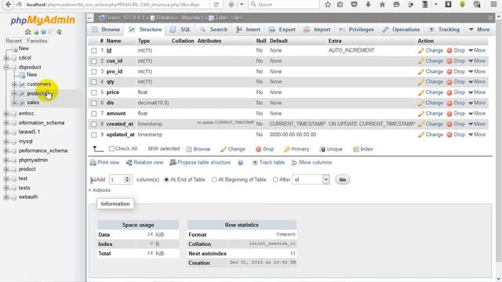This screenshot has height=282, width=502.
Task: Open the Search tab
Action: (x=213, y=30)
